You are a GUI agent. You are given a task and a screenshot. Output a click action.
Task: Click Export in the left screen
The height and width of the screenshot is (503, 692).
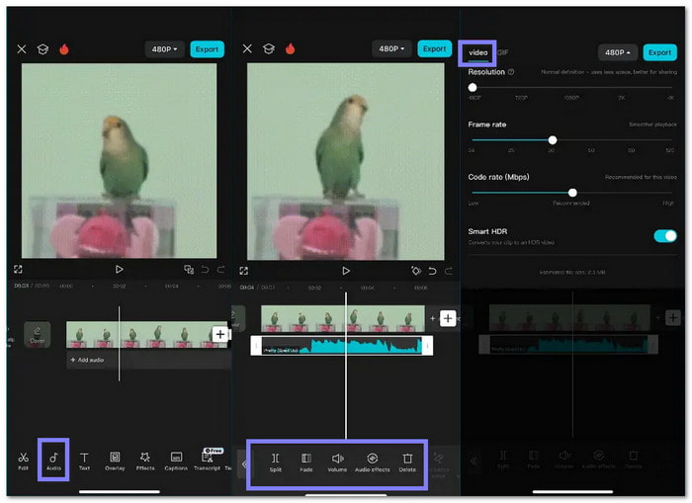[x=207, y=49]
